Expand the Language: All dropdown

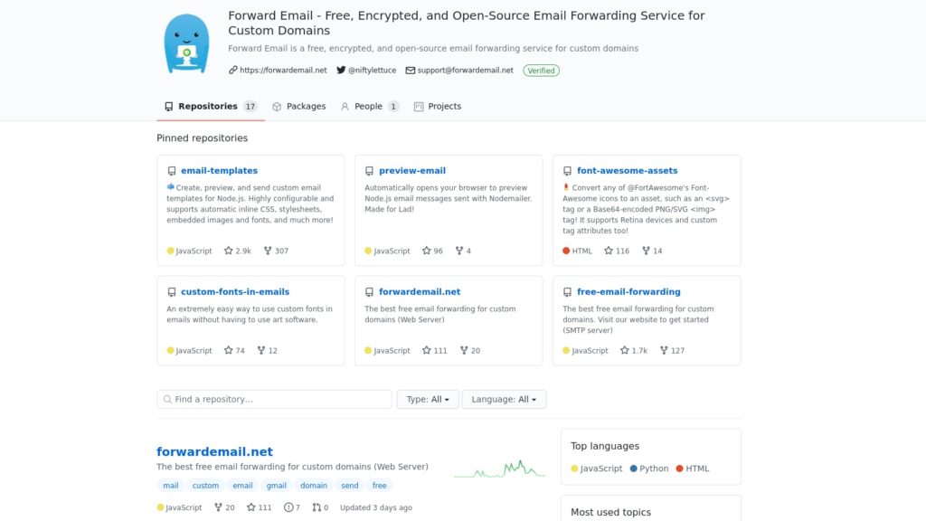504,399
